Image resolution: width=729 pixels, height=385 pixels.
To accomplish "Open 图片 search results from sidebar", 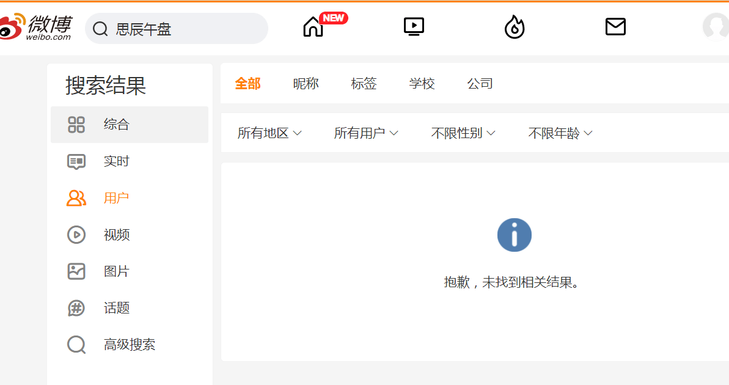I will pos(116,271).
